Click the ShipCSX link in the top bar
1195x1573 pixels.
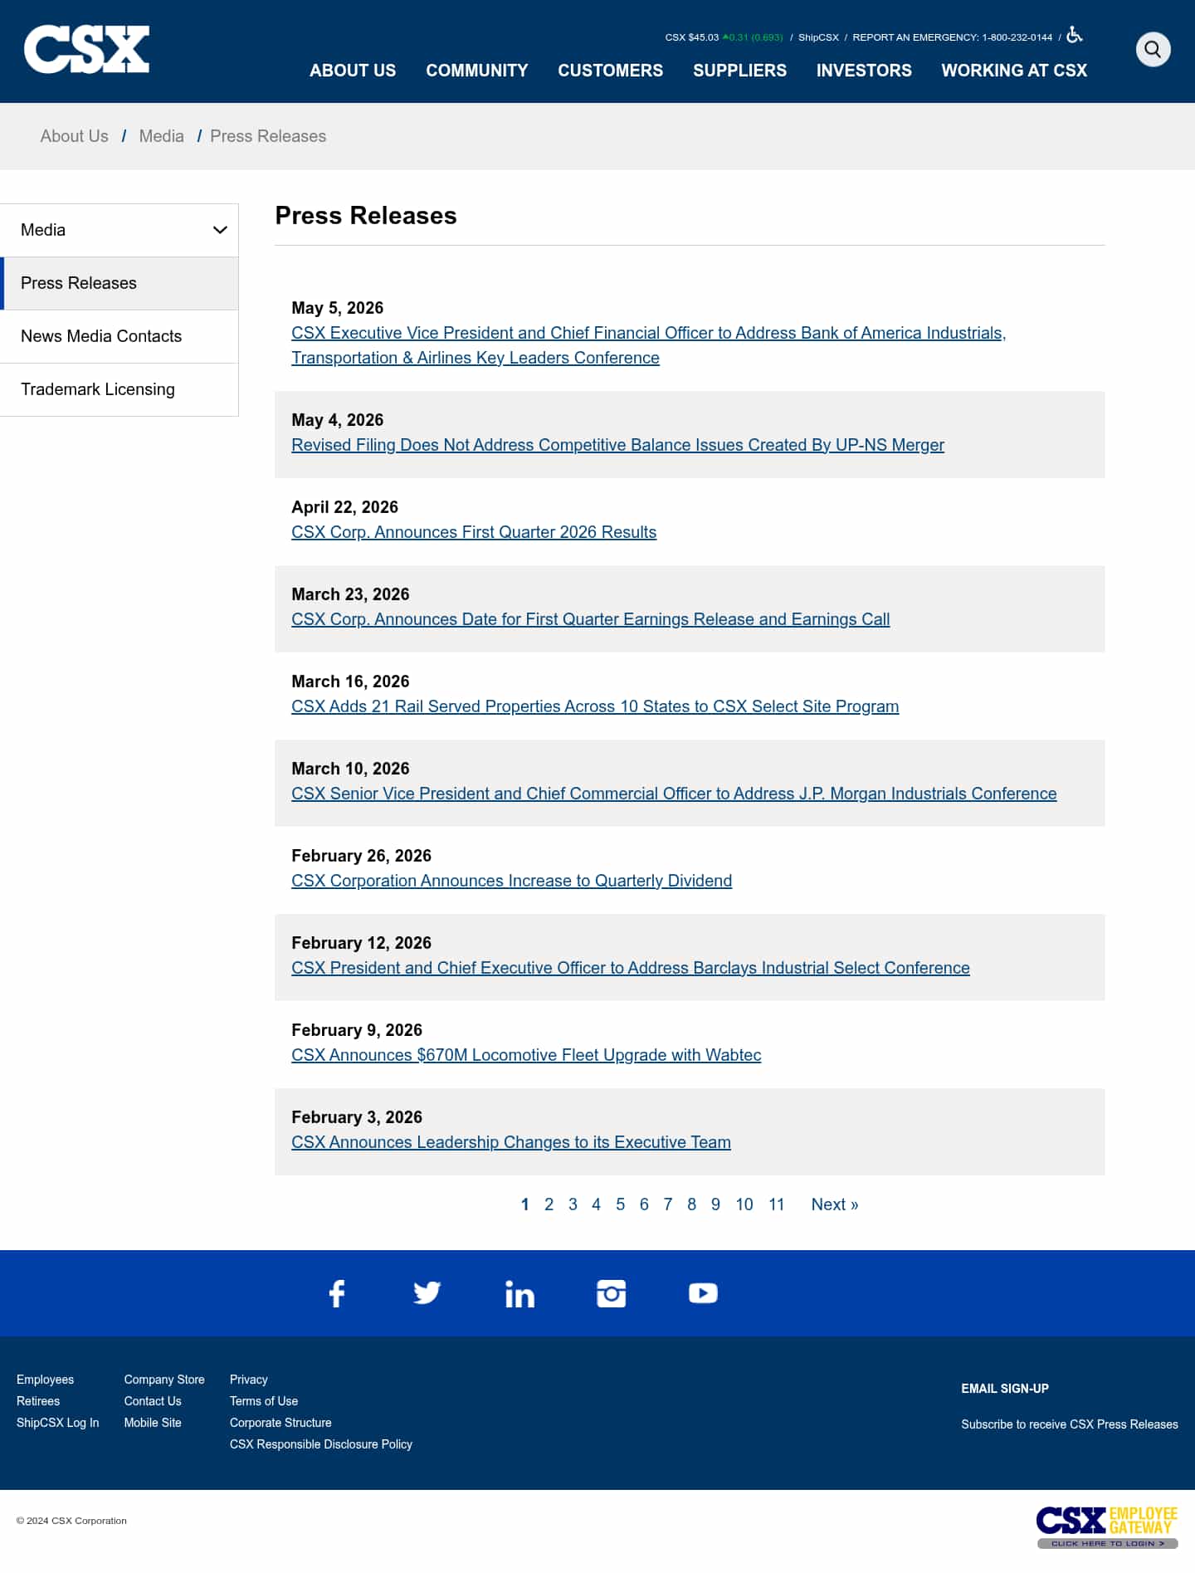click(x=818, y=37)
